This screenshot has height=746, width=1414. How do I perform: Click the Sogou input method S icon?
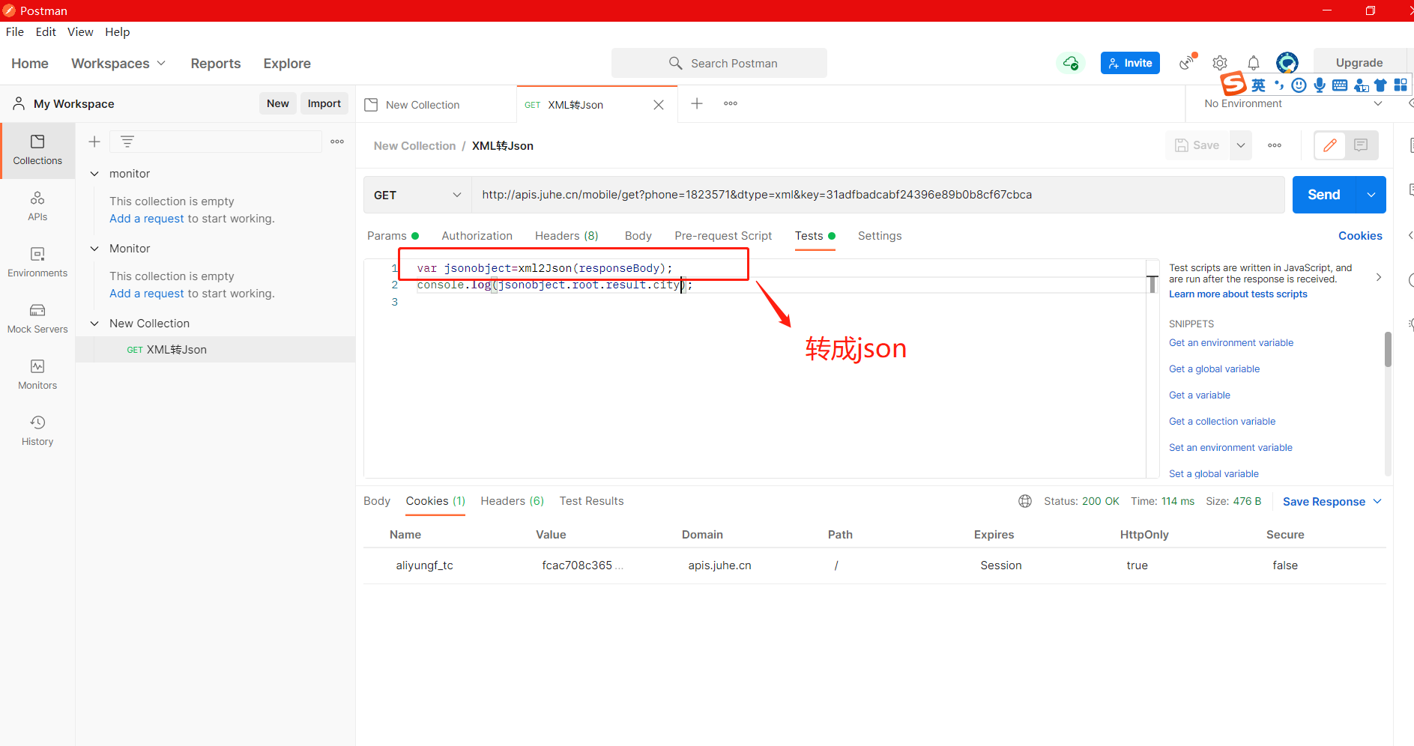click(1233, 84)
